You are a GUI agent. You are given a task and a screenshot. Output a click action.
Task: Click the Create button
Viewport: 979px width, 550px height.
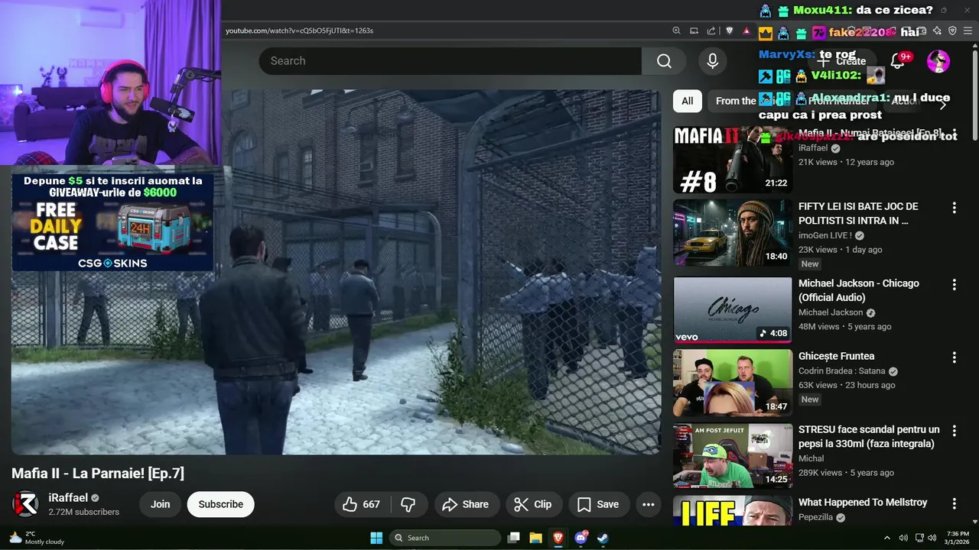point(841,61)
